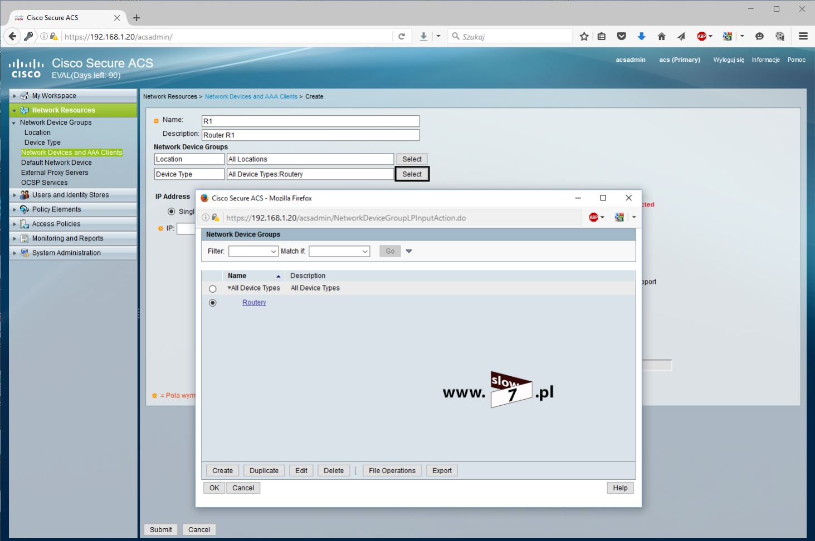Click the paper plane send icon
Viewport: 815px width, 541px height.
click(x=681, y=37)
